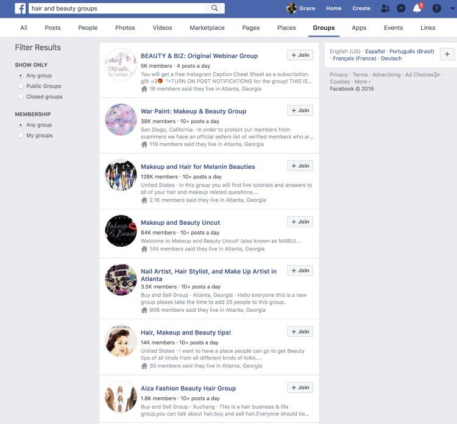The width and height of the screenshot is (457, 424).
Task: Click the Ad Choices triangle icon
Action: 437,74
